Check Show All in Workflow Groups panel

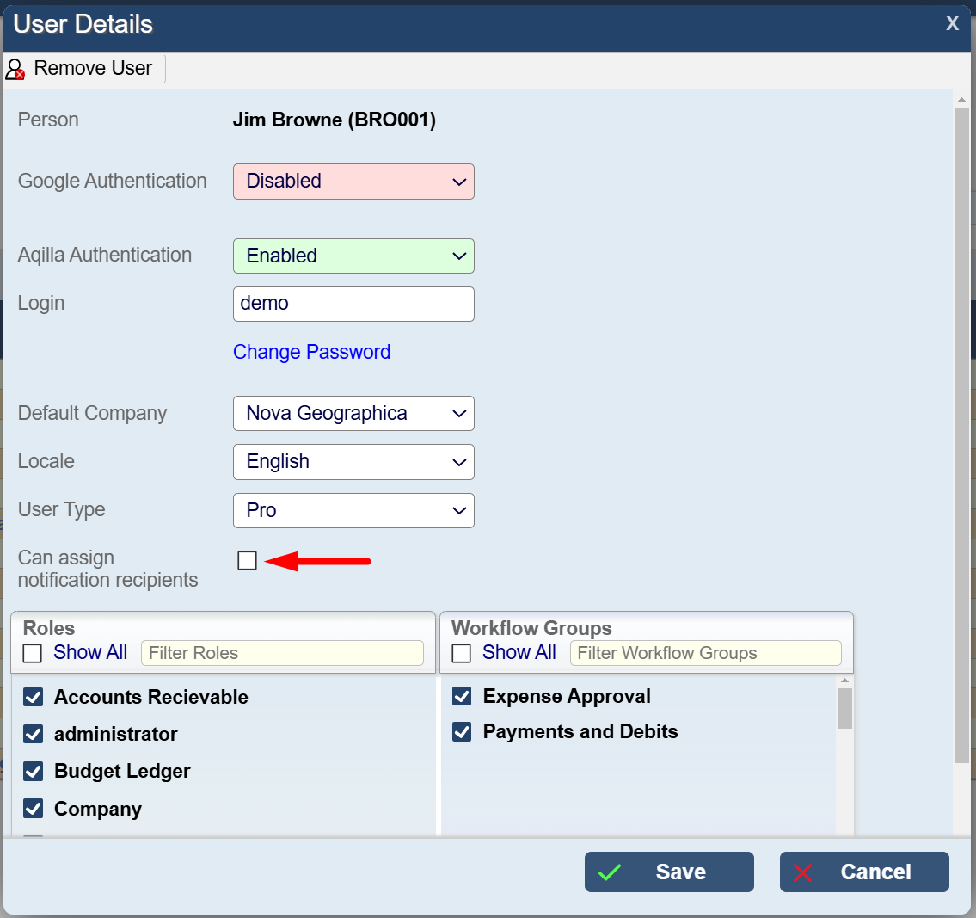point(462,653)
